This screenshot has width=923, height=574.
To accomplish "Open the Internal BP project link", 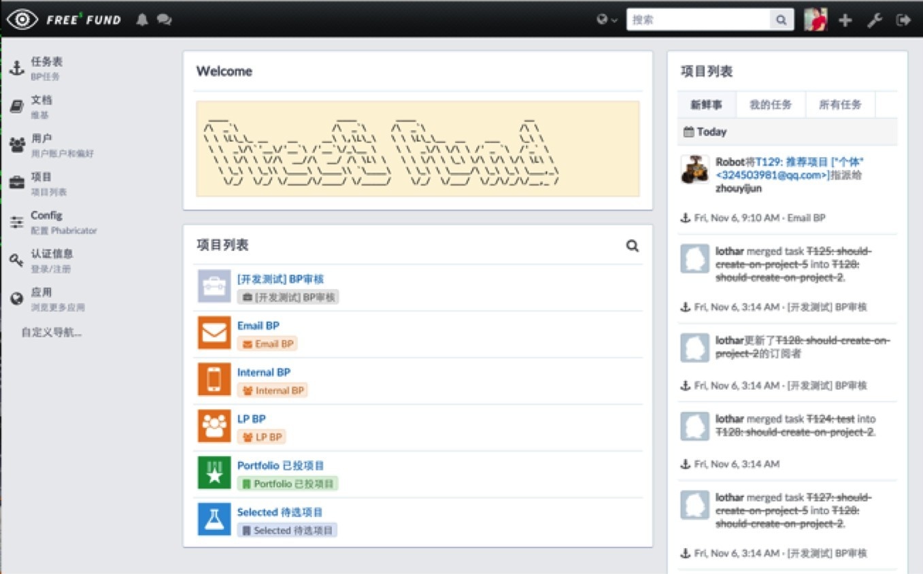I will (263, 372).
